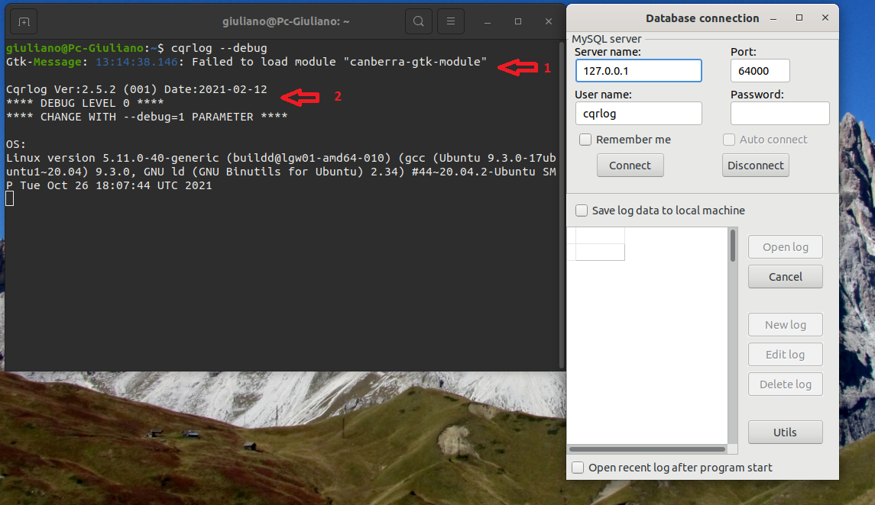Click the 'Server name:' label

tap(608, 52)
